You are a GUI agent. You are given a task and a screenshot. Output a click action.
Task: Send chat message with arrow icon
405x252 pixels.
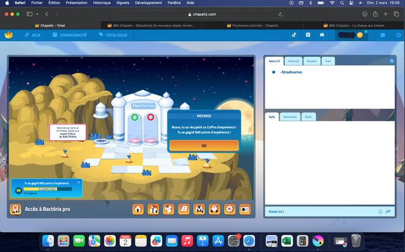point(388,212)
